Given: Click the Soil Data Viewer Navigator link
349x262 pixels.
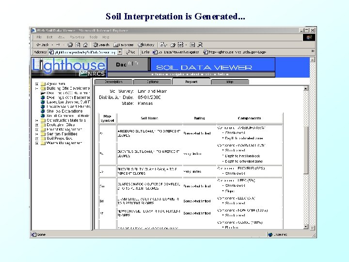Looking at the screenshot, I should click(x=176, y=52).
